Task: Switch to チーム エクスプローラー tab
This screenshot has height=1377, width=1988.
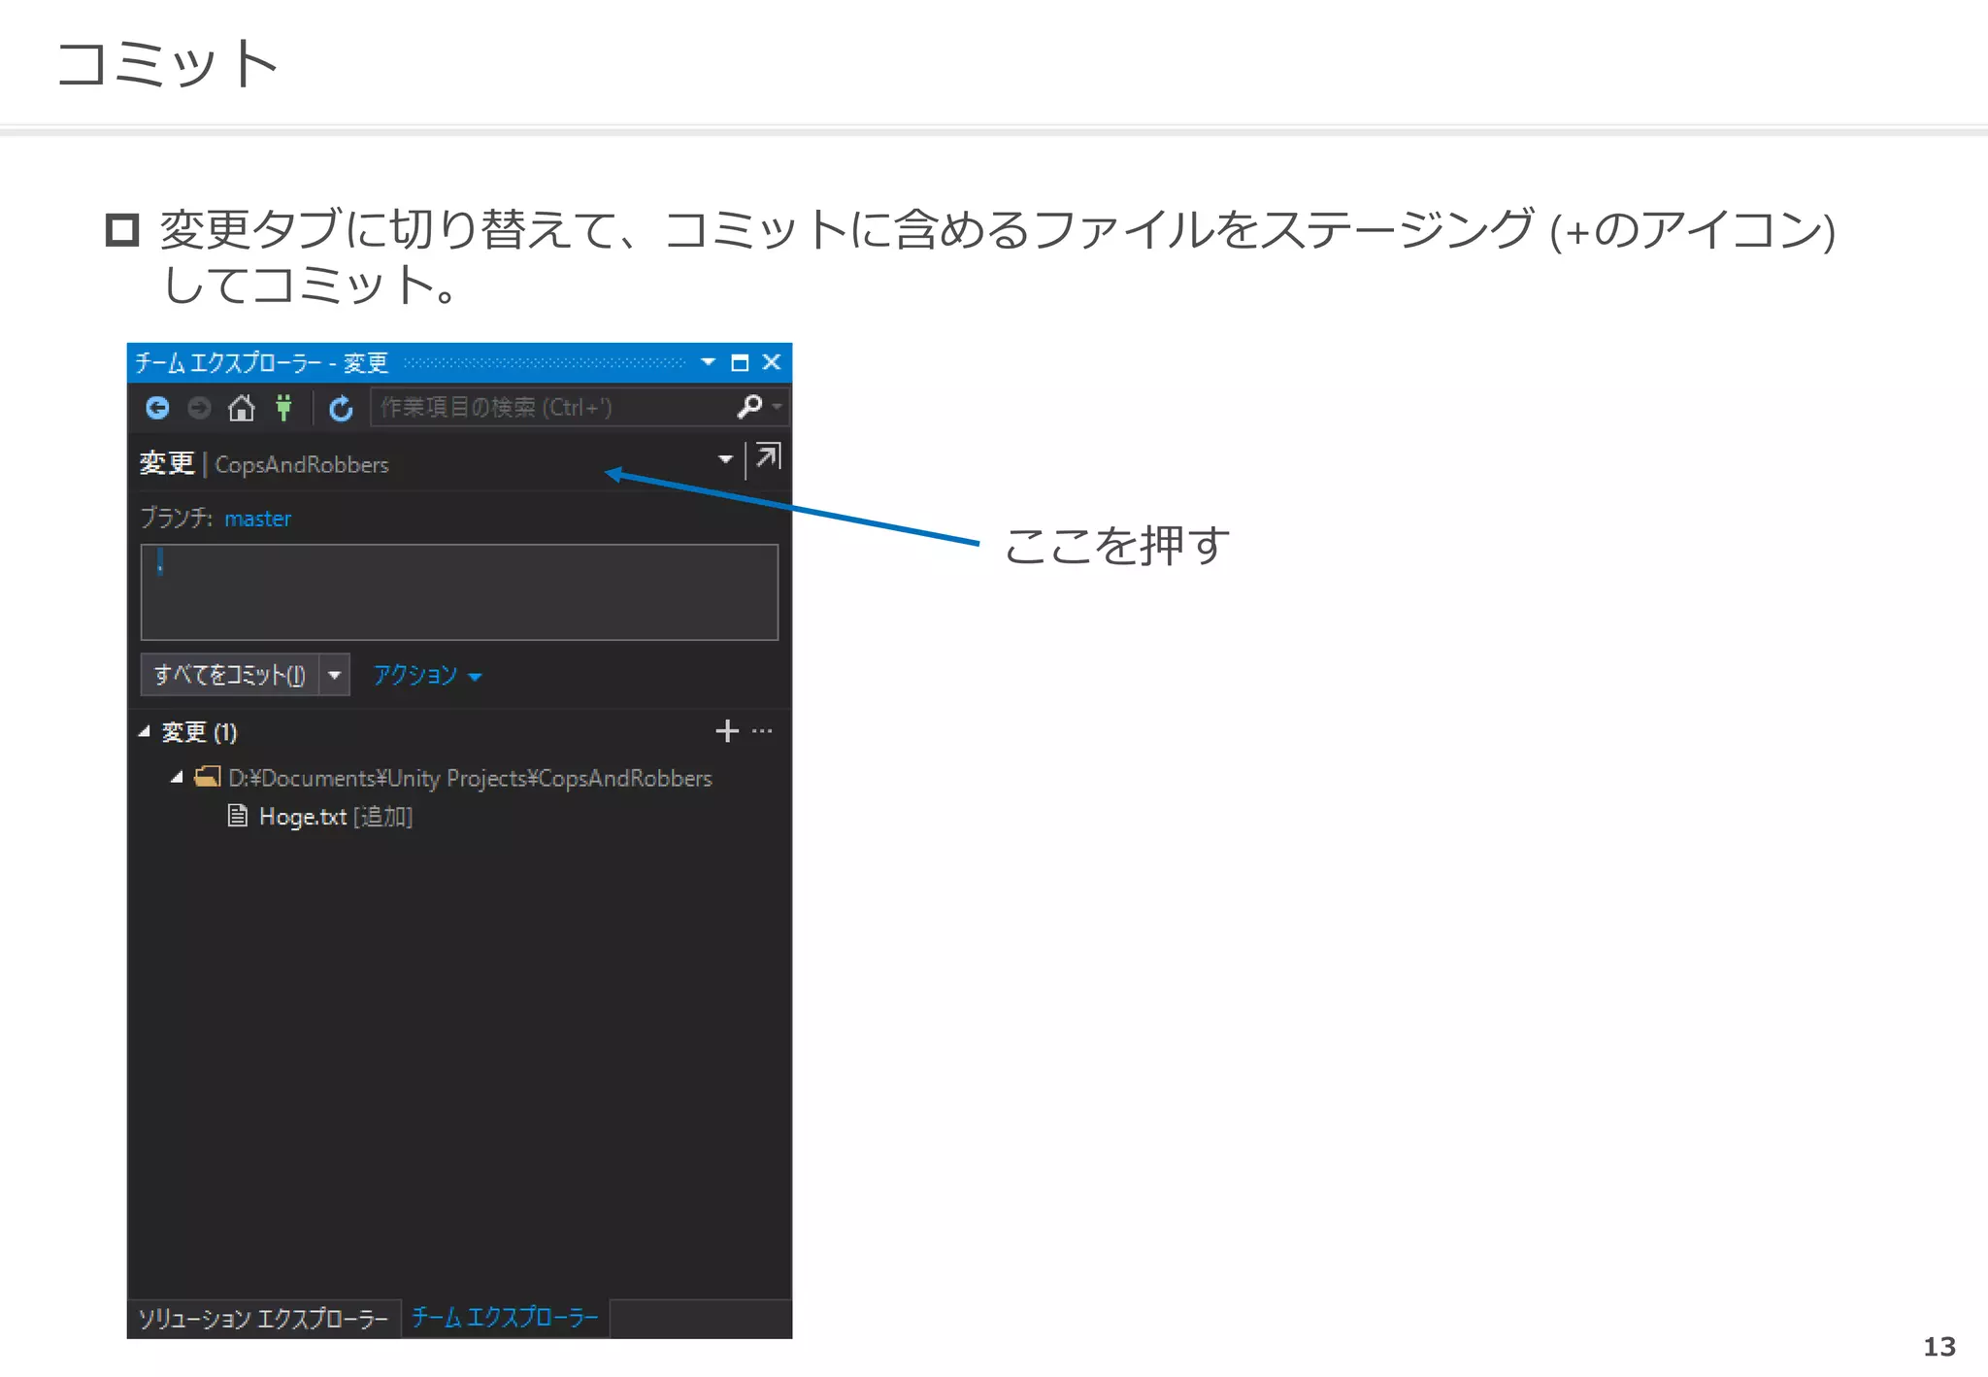Action: tap(505, 1318)
